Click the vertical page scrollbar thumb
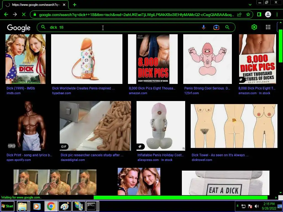Screen dimensions: 283x212 [x=281, y=46]
